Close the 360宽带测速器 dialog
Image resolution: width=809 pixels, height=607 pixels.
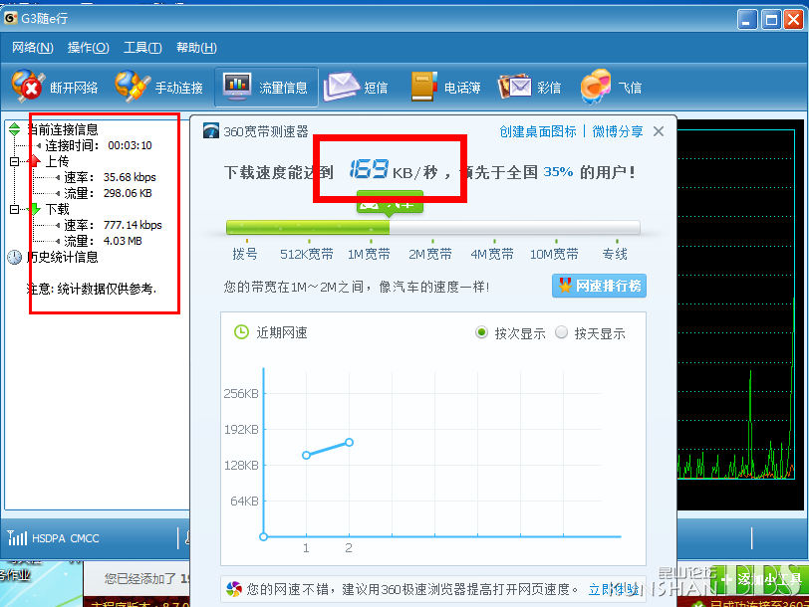659,131
